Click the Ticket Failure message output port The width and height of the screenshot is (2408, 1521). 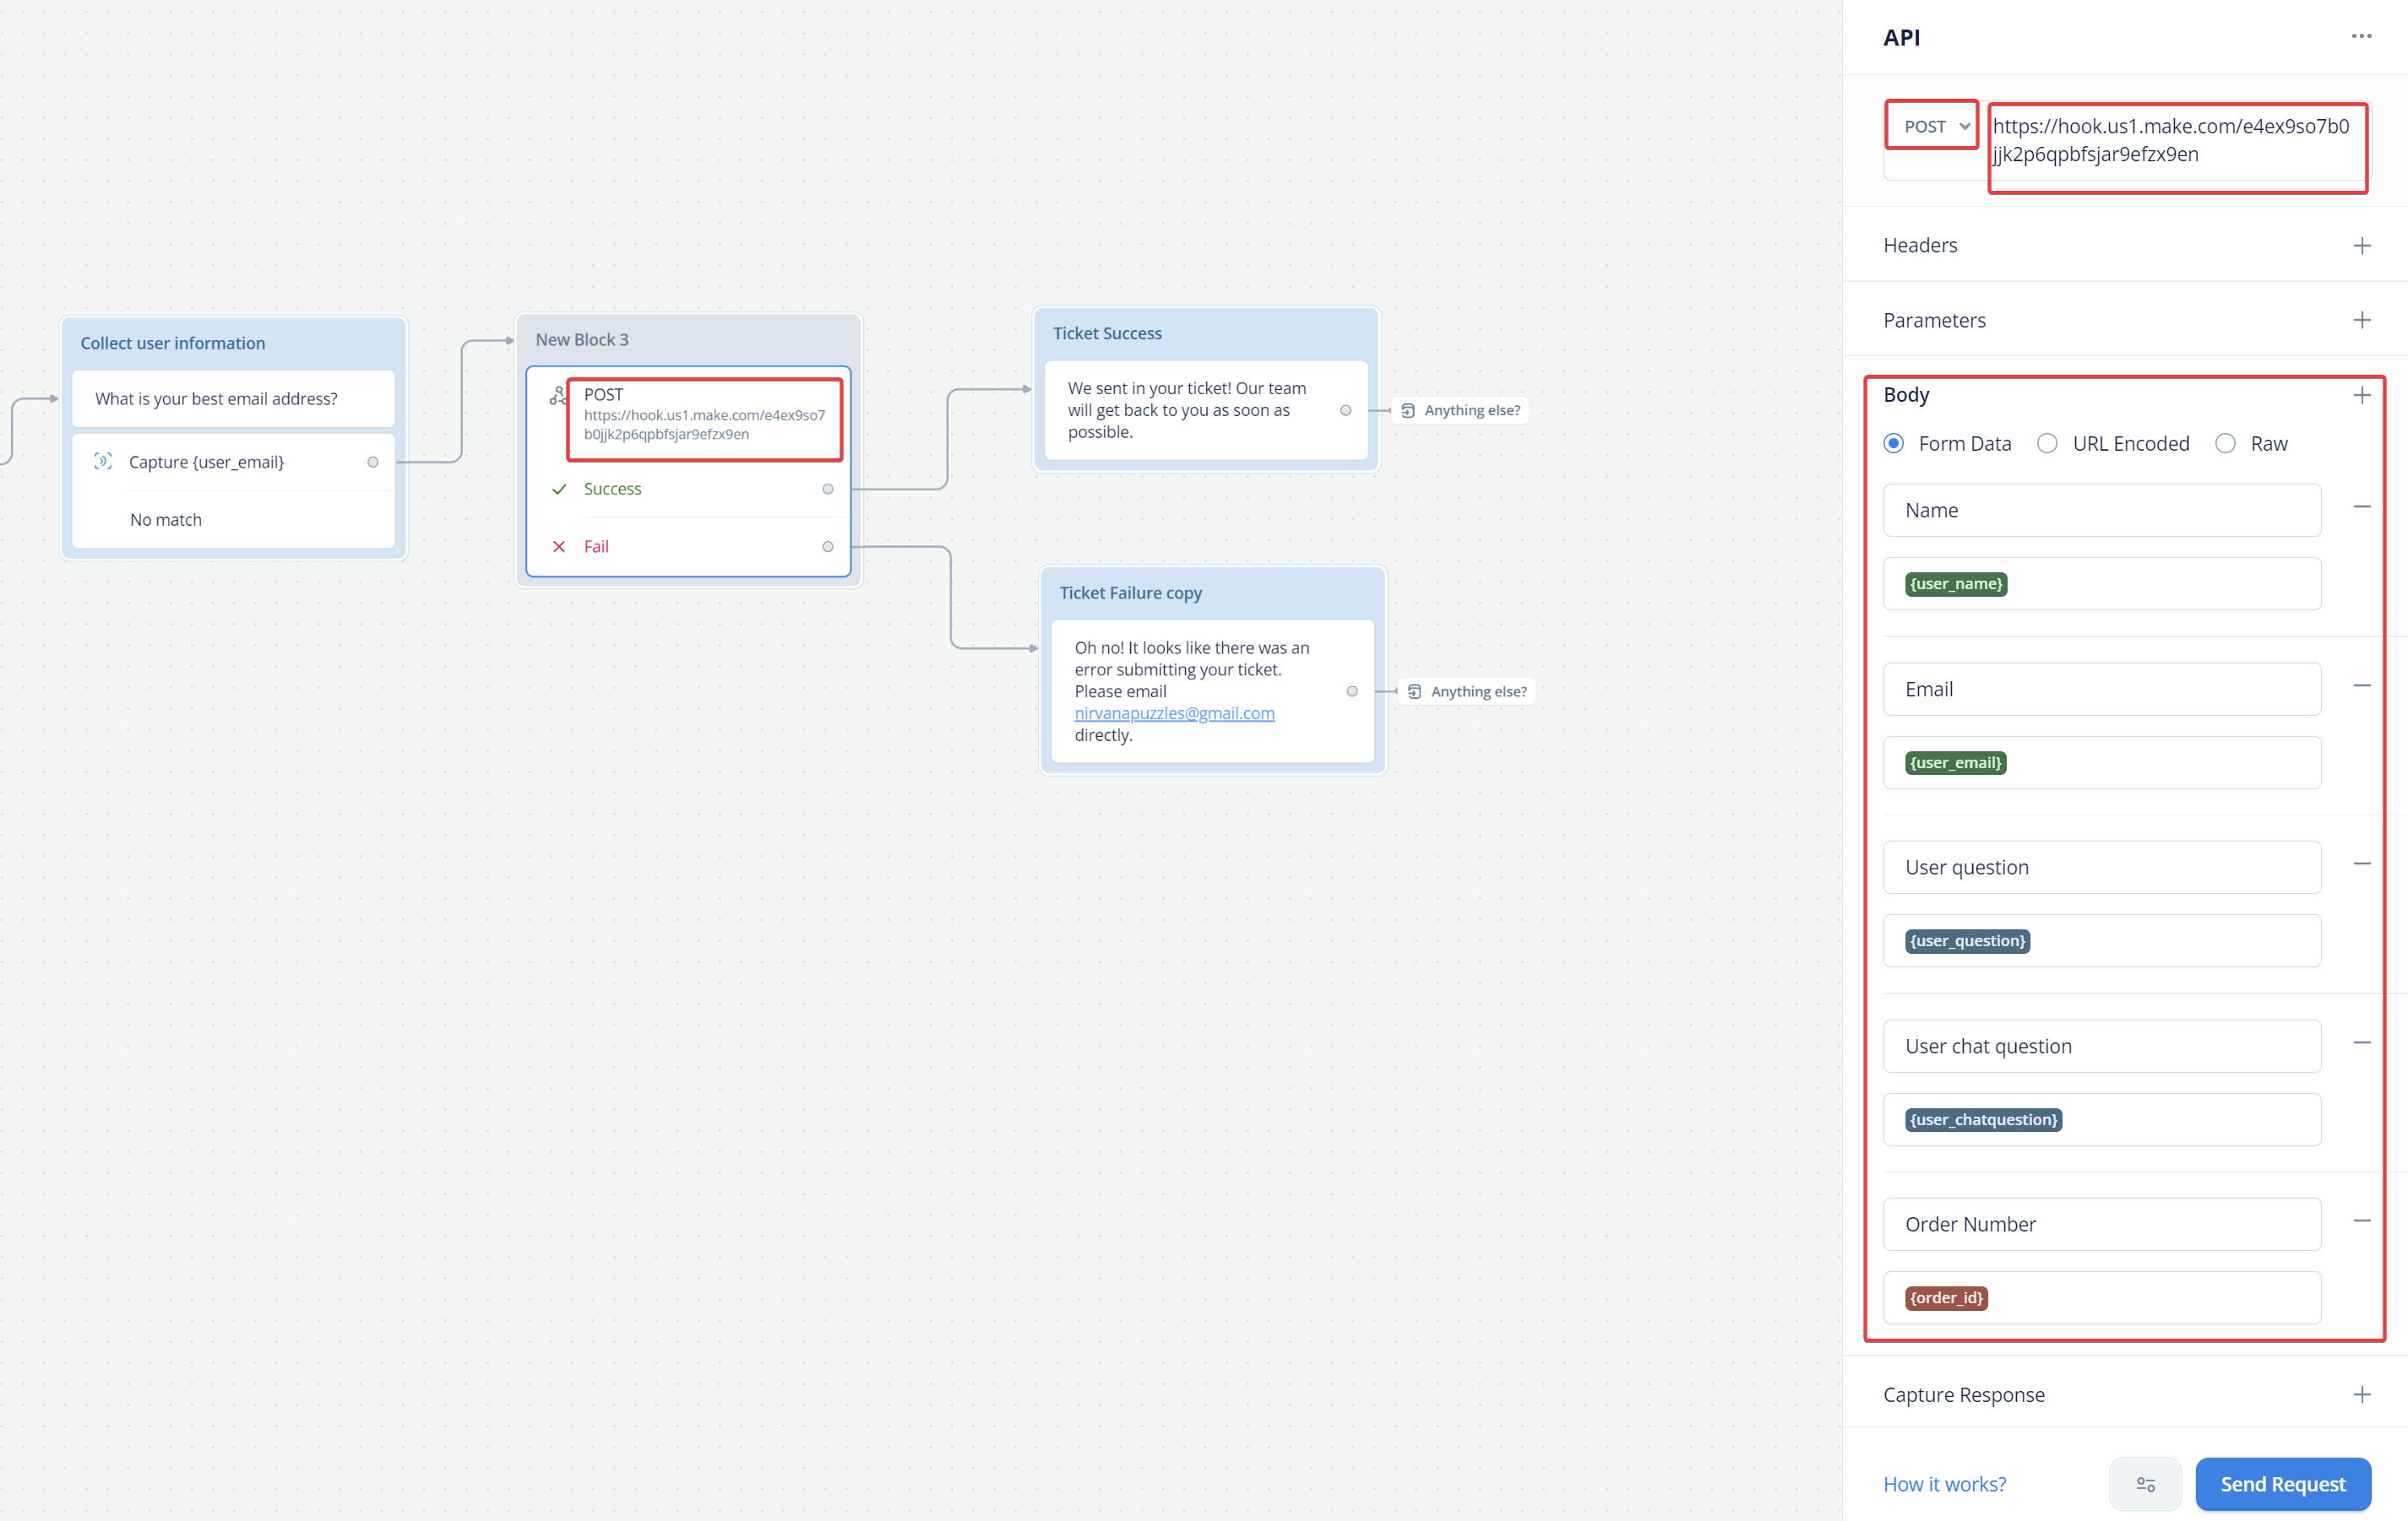(x=1352, y=691)
